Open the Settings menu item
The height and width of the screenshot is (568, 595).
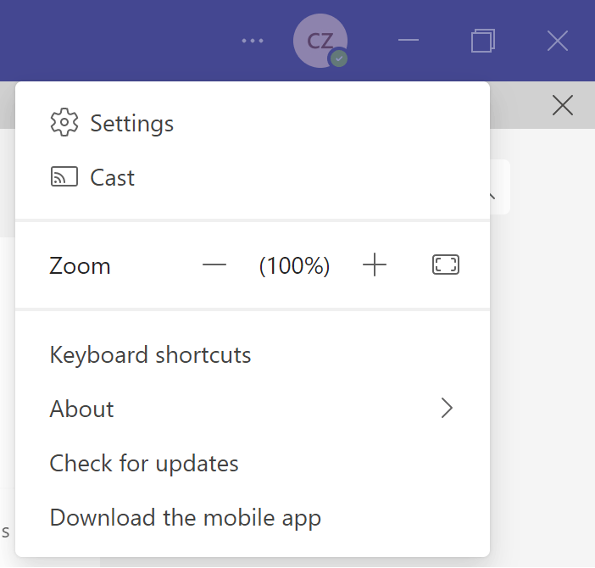(131, 123)
